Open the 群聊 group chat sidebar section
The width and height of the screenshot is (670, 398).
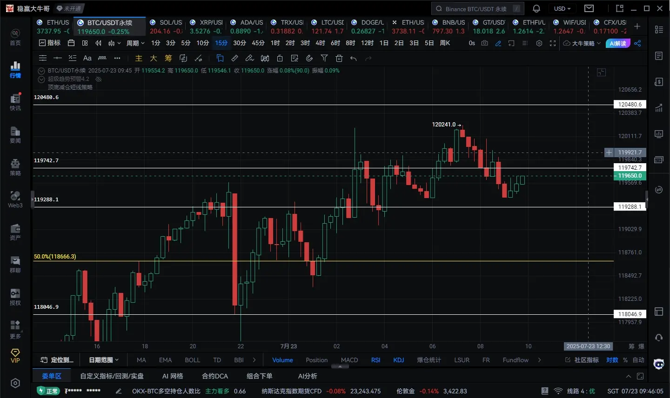coord(15,265)
